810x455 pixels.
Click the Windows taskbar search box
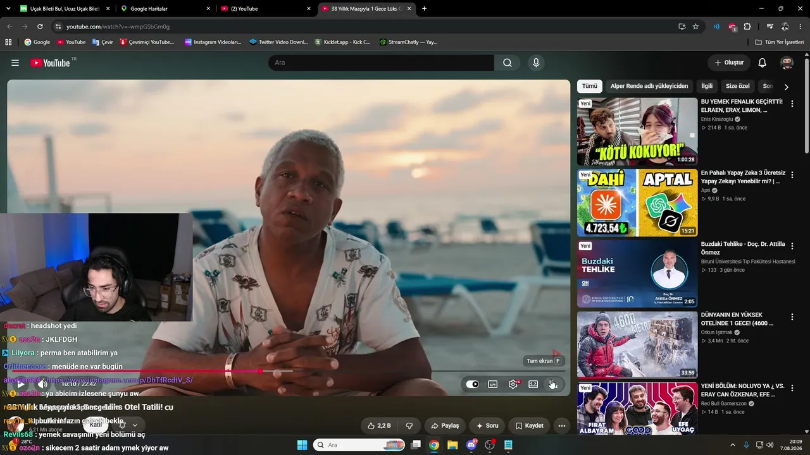pyautogui.click(x=359, y=445)
